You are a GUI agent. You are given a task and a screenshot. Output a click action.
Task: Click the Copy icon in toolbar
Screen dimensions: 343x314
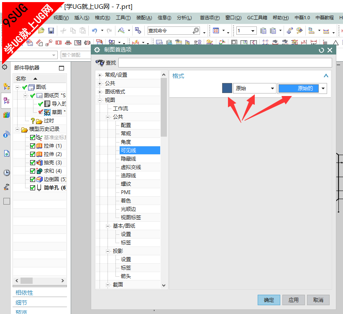(x=73, y=31)
